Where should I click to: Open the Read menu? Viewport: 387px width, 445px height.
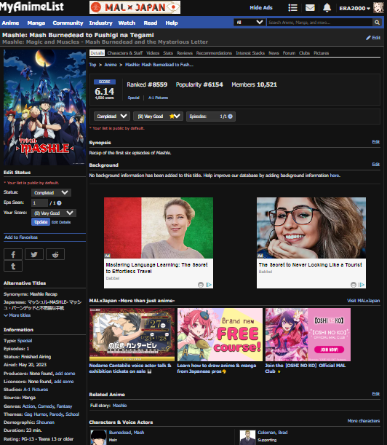click(x=151, y=23)
